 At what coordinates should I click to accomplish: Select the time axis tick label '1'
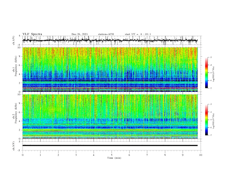coord(40,155)
